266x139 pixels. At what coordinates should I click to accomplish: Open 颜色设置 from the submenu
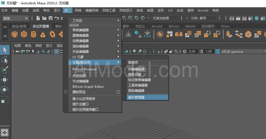pos(147,75)
